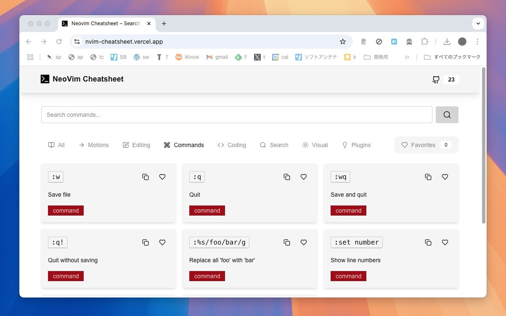Open the すべてのブックマーク folder

(x=452, y=57)
